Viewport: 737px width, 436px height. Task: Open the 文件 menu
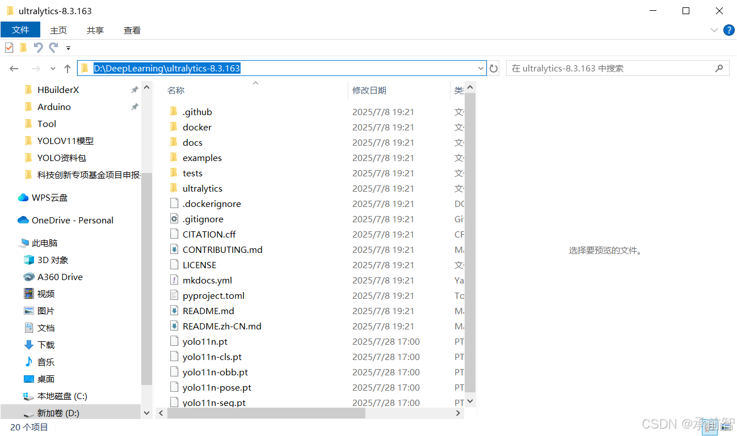click(20, 30)
